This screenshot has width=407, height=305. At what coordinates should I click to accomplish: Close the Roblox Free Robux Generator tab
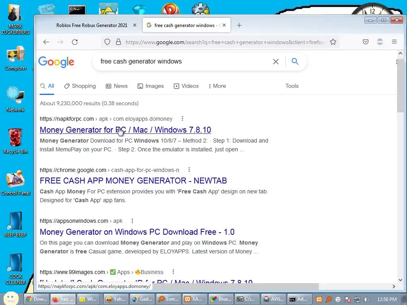135,25
